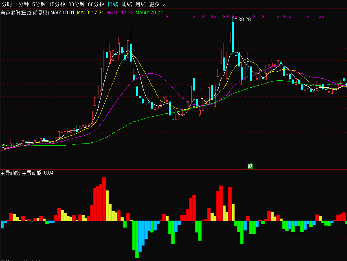The image size is (347, 261).
Task: Click the tallest red momentum bar
Action: point(104,199)
